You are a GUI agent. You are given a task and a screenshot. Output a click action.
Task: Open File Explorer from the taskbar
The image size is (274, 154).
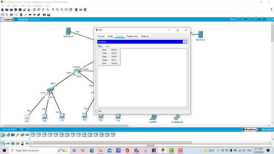pyautogui.click(x=101, y=150)
